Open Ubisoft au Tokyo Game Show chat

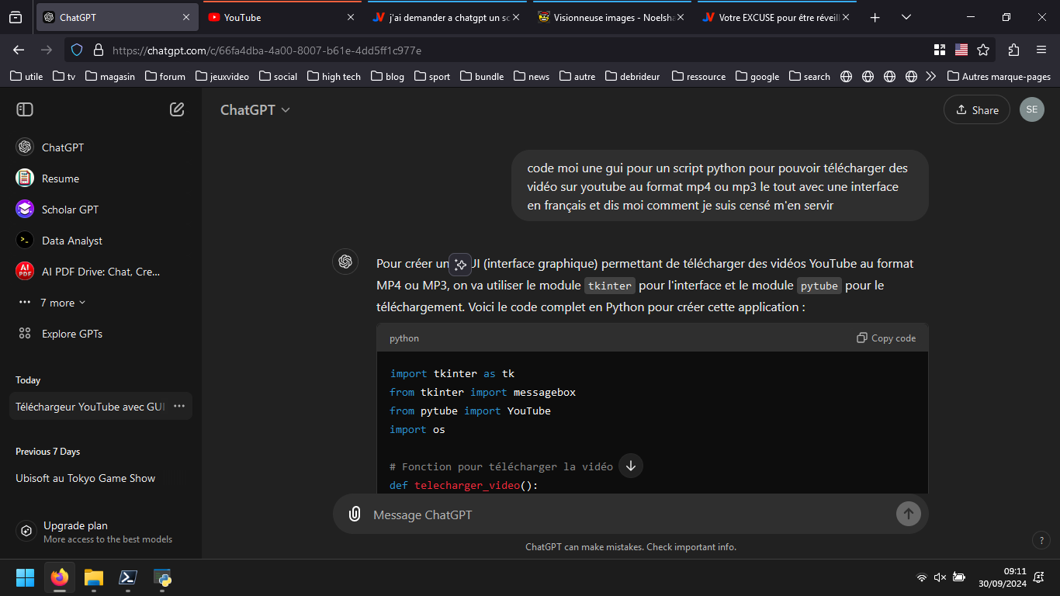tap(85, 478)
